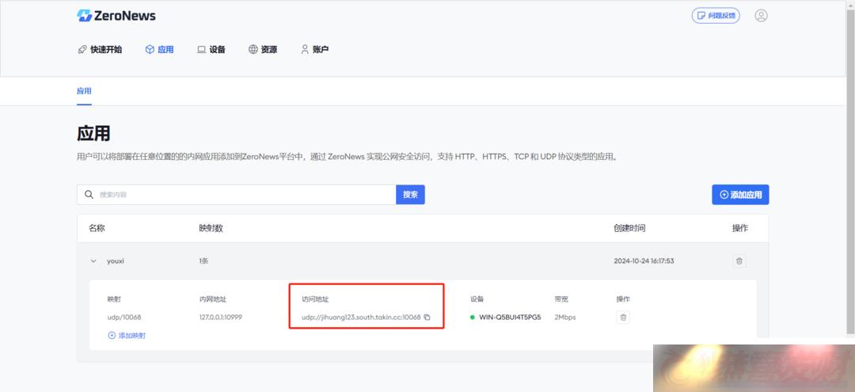Select the 应用 navigation menu
This screenshot has width=855, height=392.
[159, 50]
